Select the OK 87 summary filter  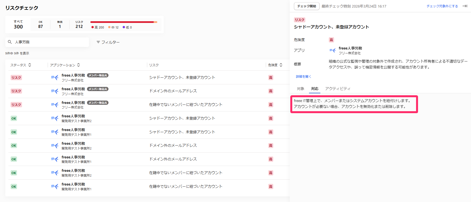tap(41, 25)
